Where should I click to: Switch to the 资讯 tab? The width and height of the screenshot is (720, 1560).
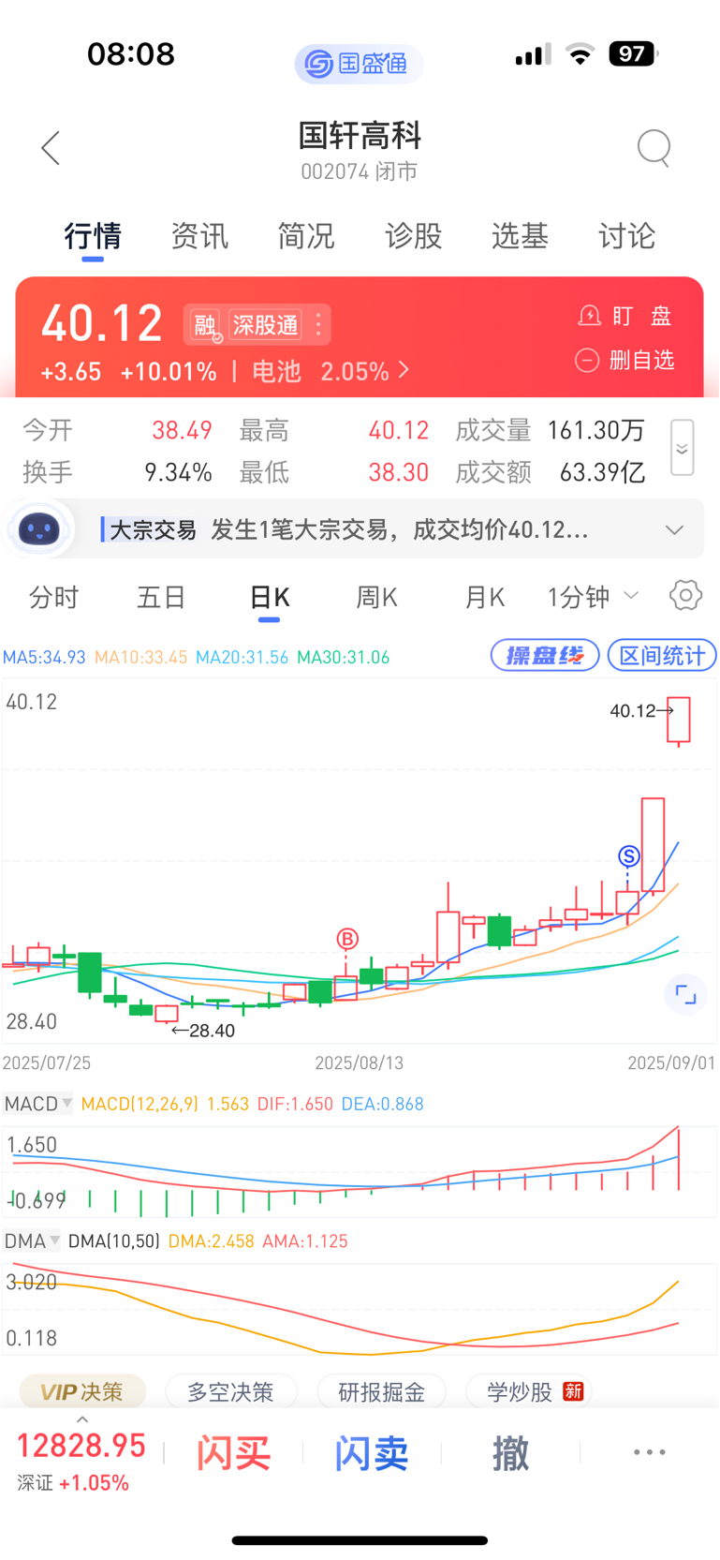click(x=199, y=236)
